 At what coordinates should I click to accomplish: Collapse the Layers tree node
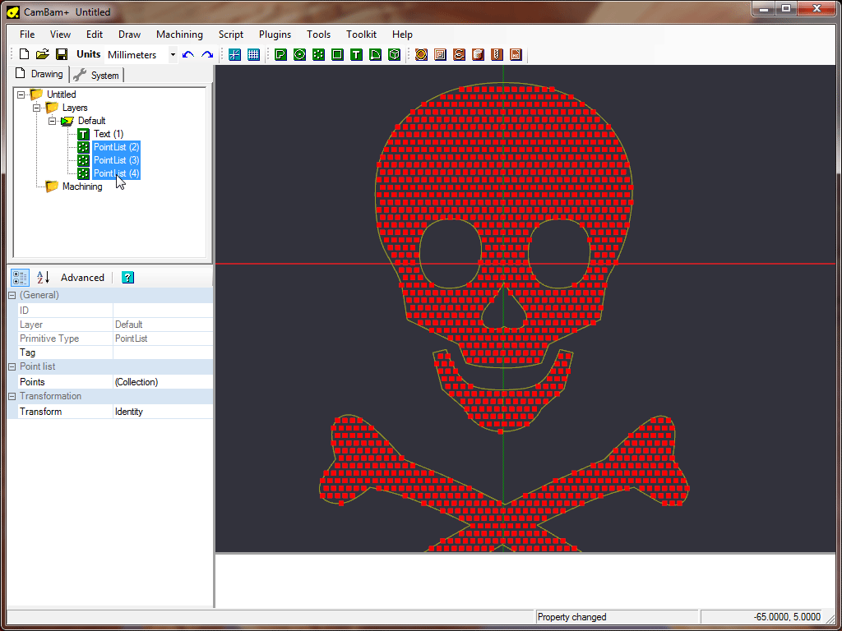(x=36, y=108)
